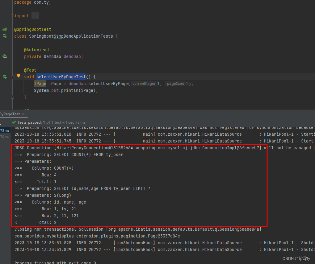The height and width of the screenshot is (264, 315).
Task: Click the 'SELECT id,name,age FROM ty_user LIMIT ?' line
Action: tap(82, 188)
